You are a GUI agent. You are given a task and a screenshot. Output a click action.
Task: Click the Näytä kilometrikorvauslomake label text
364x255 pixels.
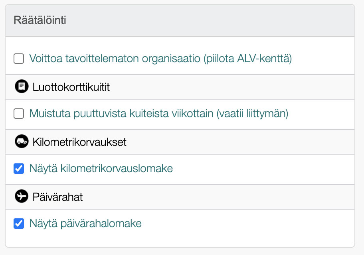click(x=101, y=169)
